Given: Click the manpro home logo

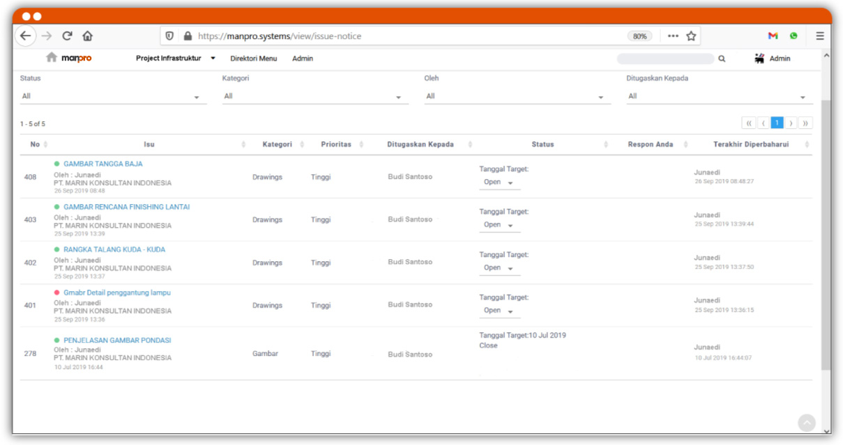Looking at the screenshot, I should 69,58.
